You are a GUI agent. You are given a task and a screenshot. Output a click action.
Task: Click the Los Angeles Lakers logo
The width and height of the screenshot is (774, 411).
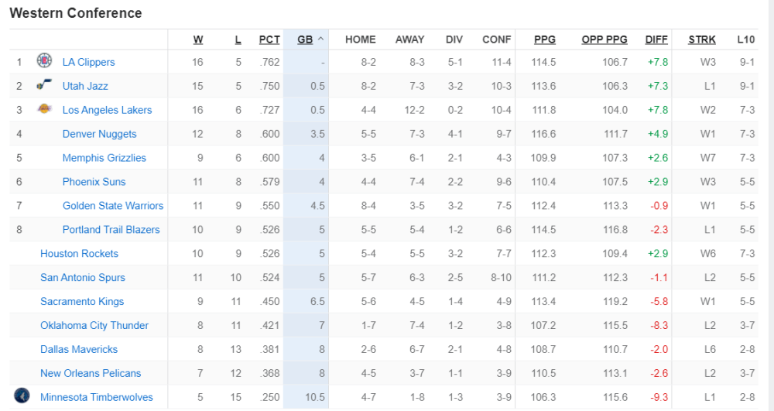point(44,109)
